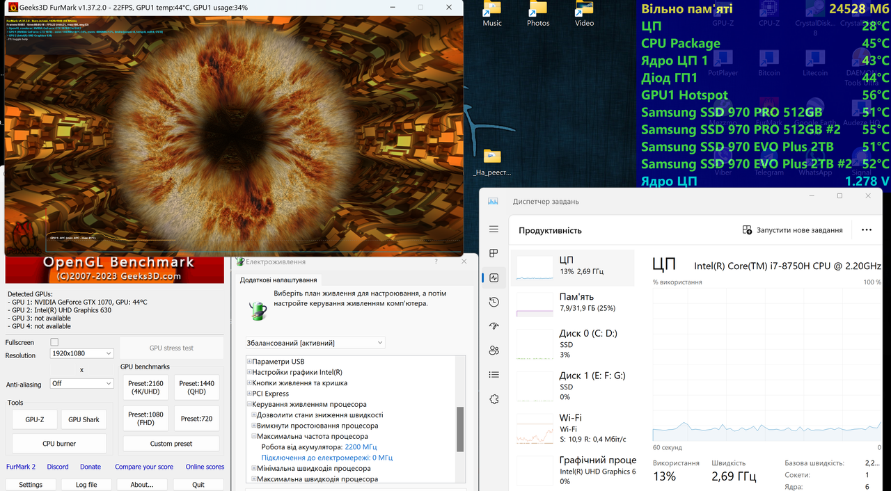The width and height of the screenshot is (891, 491).
Task: Expand the PCI Express tree node
Action: tap(249, 394)
